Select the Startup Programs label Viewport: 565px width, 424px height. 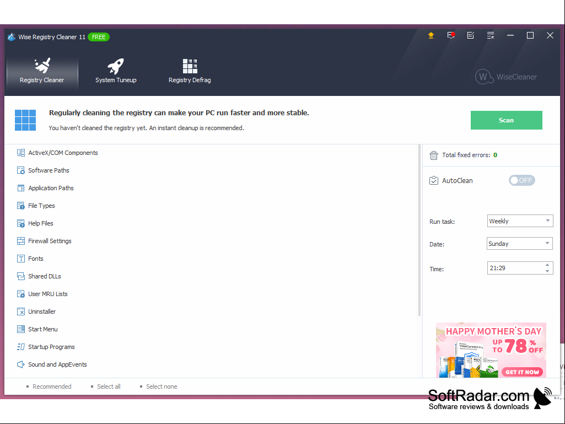pyautogui.click(x=51, y=347)
